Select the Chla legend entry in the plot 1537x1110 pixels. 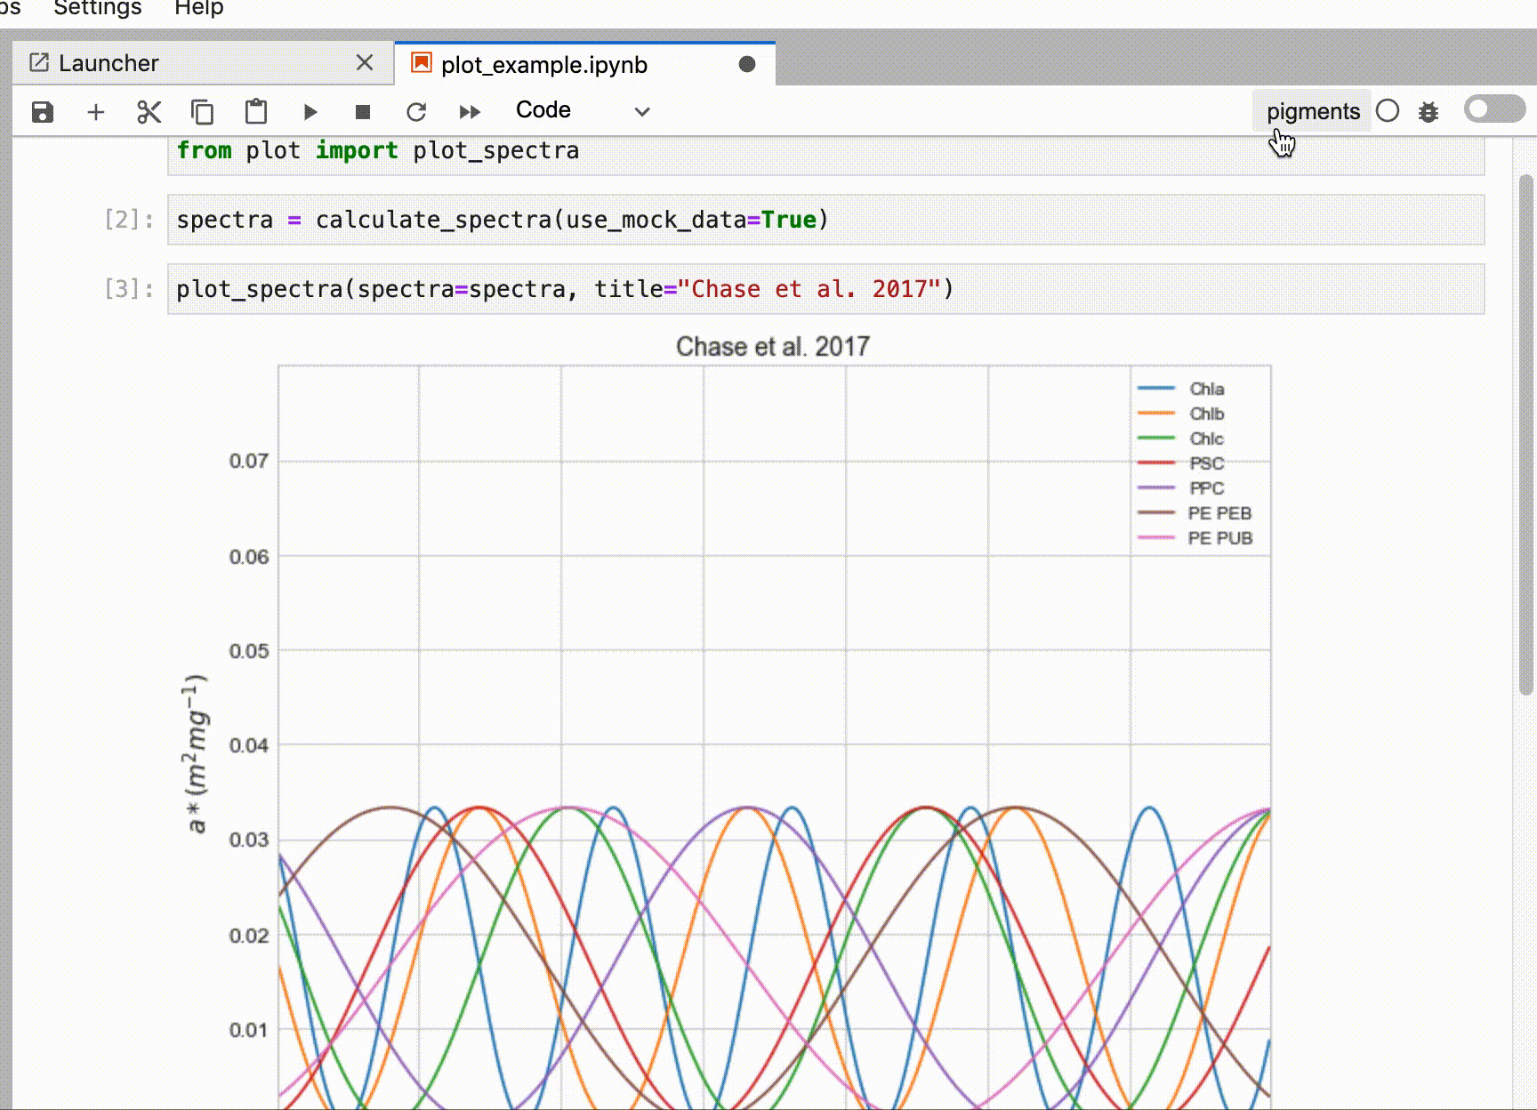[x=1206, y=389]
